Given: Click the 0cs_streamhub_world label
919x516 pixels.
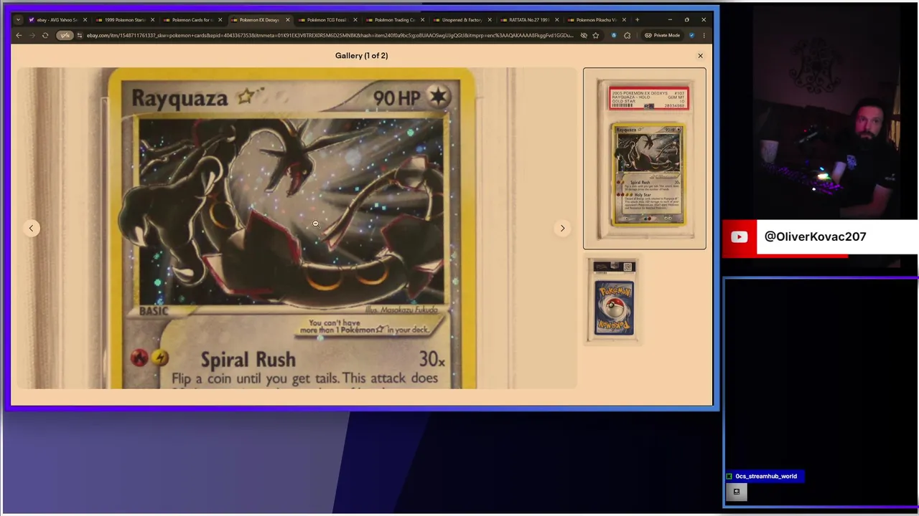Looking at the screenshot, I should (766, 476).
